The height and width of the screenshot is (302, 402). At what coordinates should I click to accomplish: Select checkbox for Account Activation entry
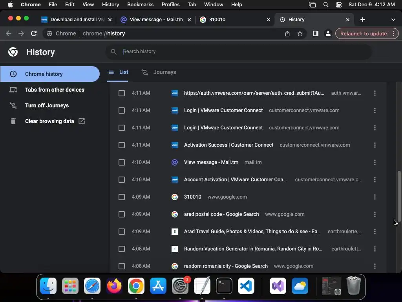(x=122, y=180)
